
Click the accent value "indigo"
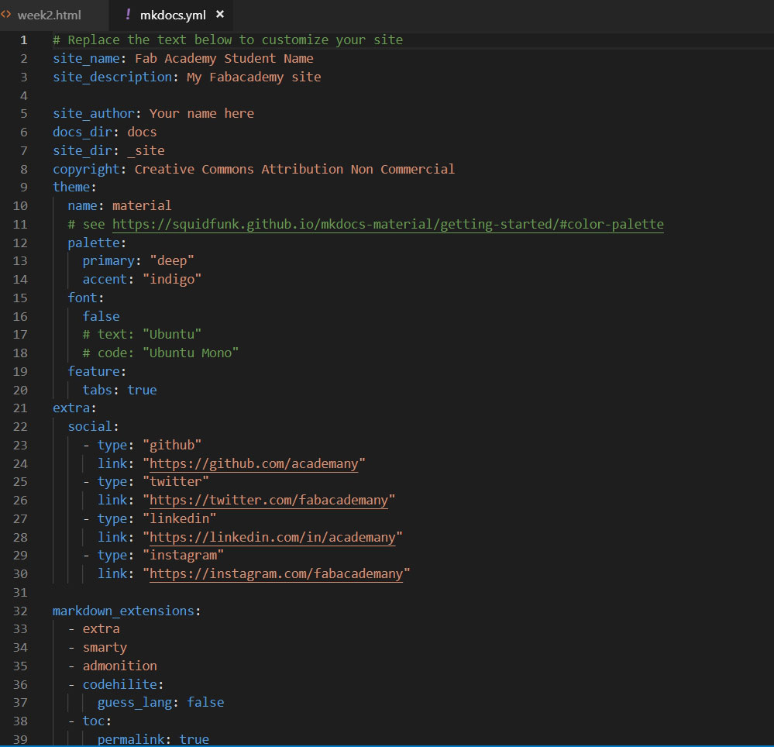pos(172,280)
